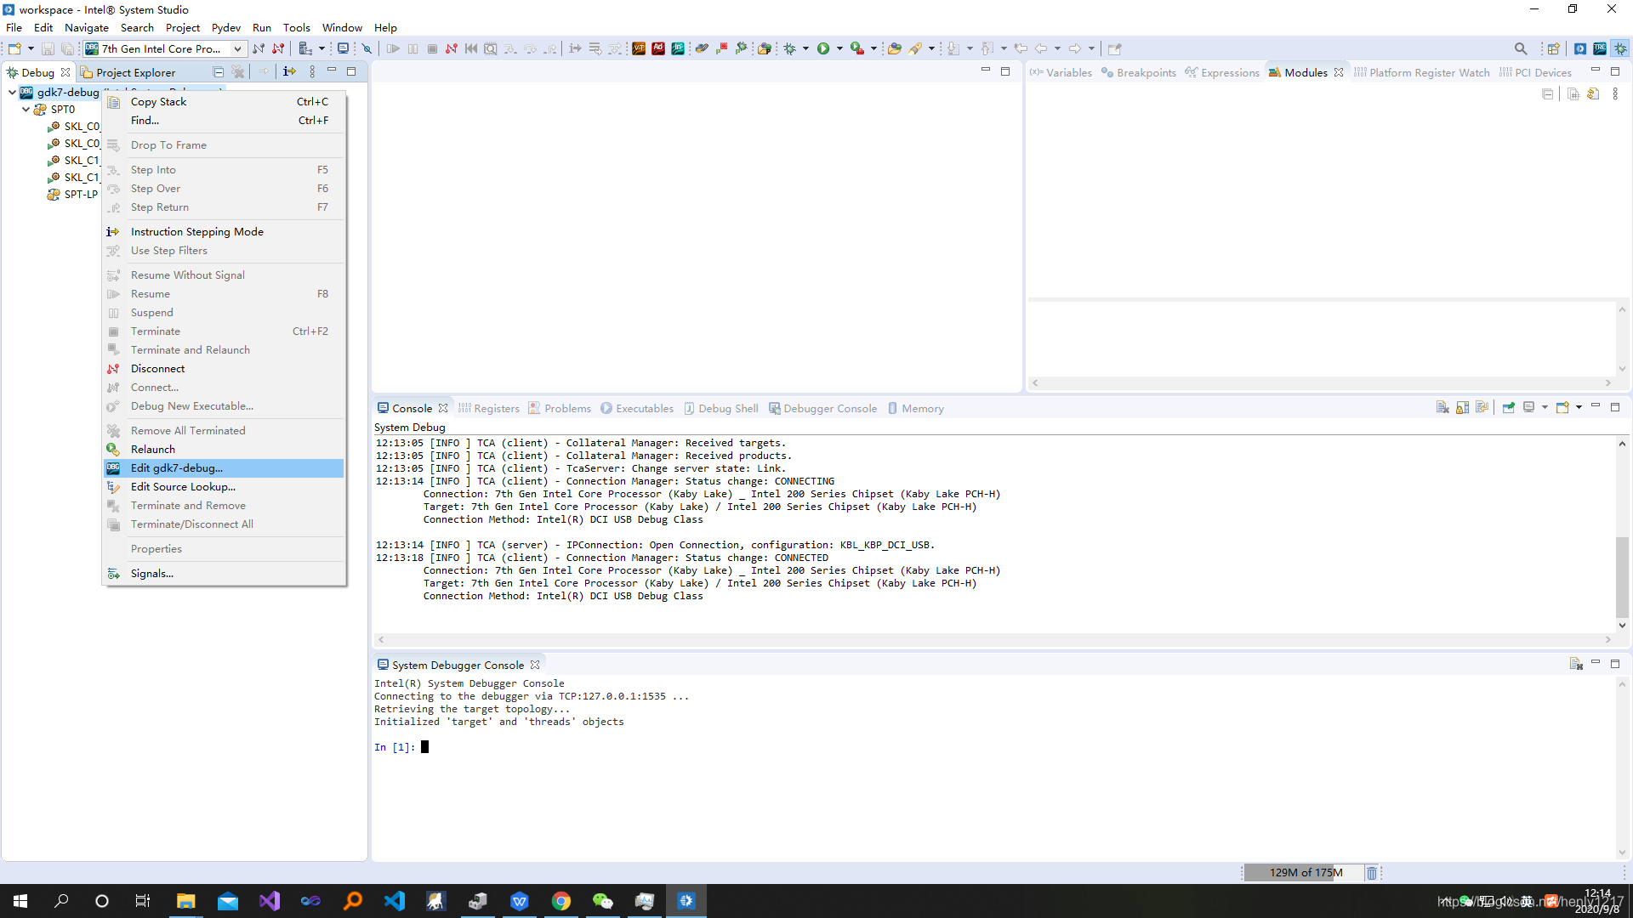Open the Pydev menu
Image resolution: width=1633 pixels, height=918 pixels.
[x=225, y=27]
